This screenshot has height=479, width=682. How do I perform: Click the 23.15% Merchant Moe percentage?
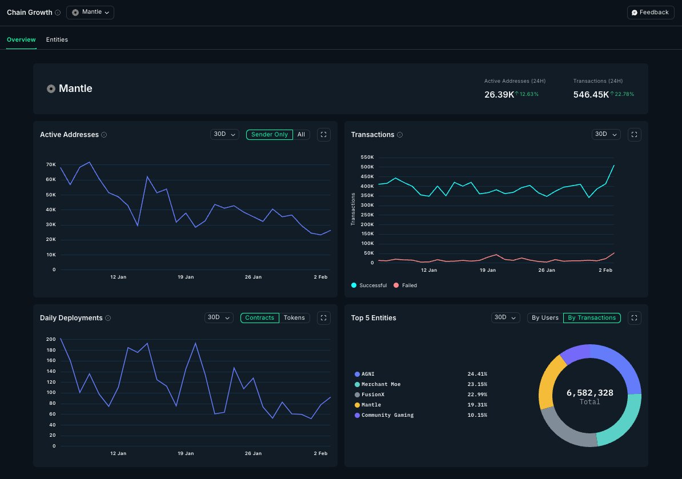477,384
